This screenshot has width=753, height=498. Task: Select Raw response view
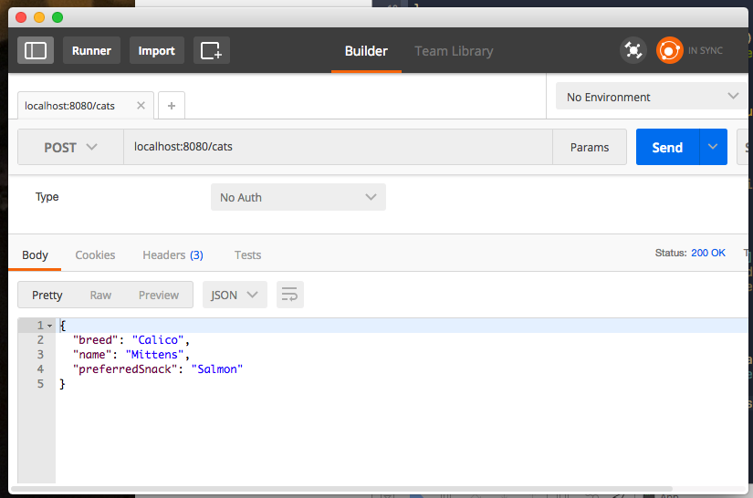pos(100,295)
